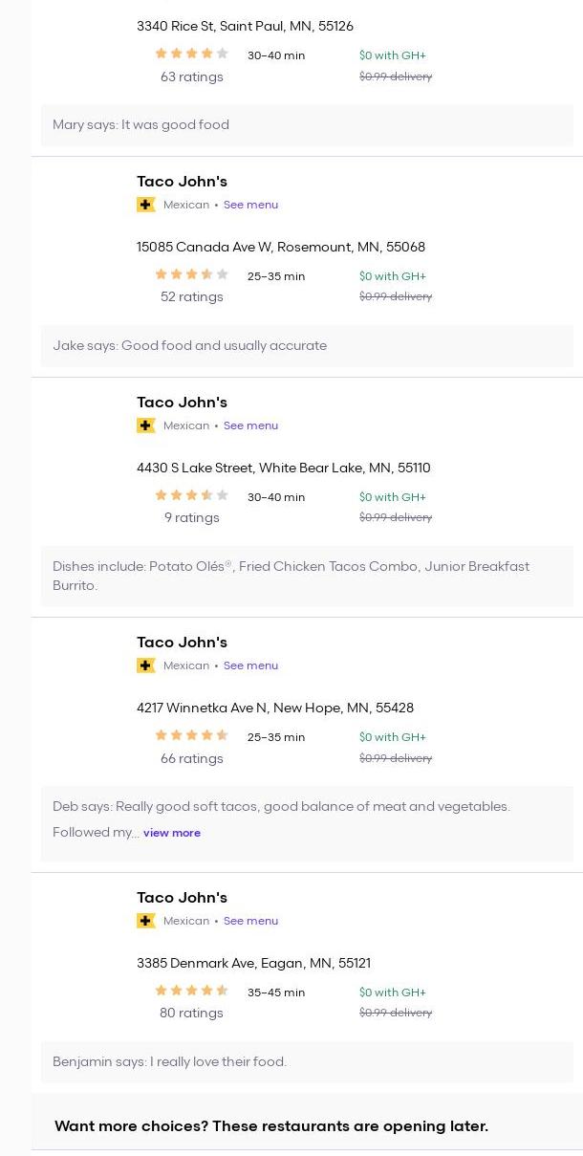Select Taco John's at 4217 Winnetka Ave N
Screen dimensions: 583x1156
point(182,643)
